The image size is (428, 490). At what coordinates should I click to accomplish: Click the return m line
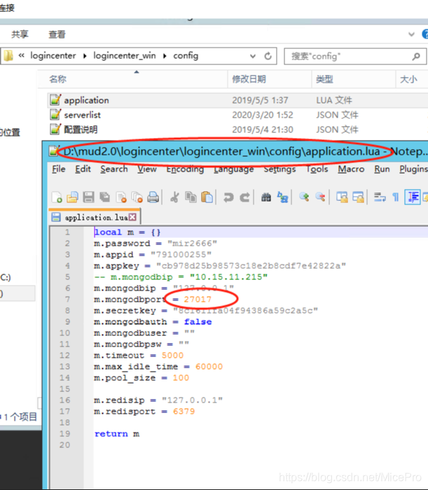pos(117,434)
